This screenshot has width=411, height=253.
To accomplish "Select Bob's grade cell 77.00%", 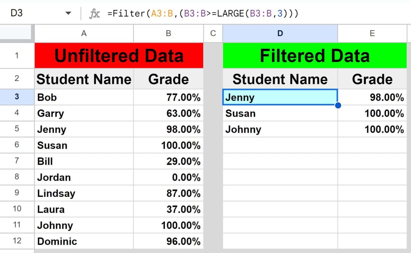I will (x=168, y=97).
